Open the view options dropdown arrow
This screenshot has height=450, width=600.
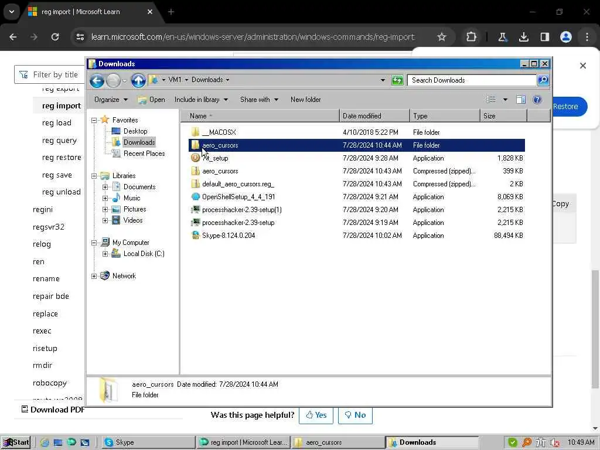(x=505, y=100)
